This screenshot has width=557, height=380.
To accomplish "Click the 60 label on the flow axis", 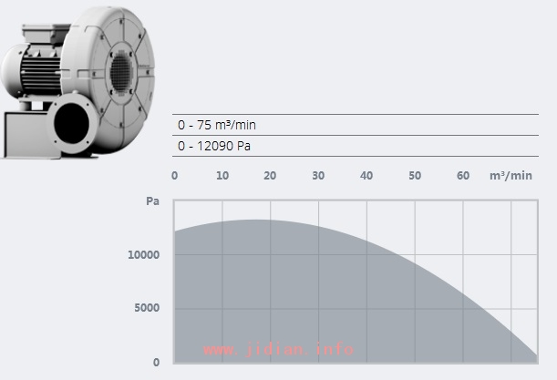I will click(463, 175).
